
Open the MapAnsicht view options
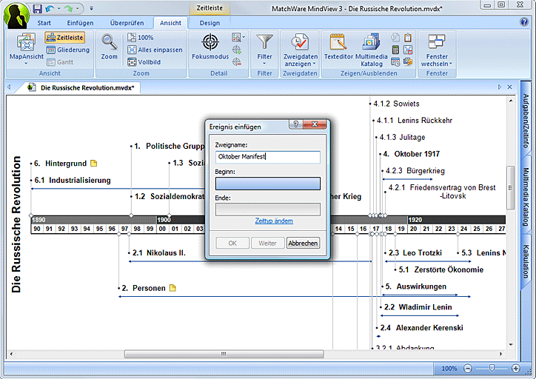tap(27, 50)
